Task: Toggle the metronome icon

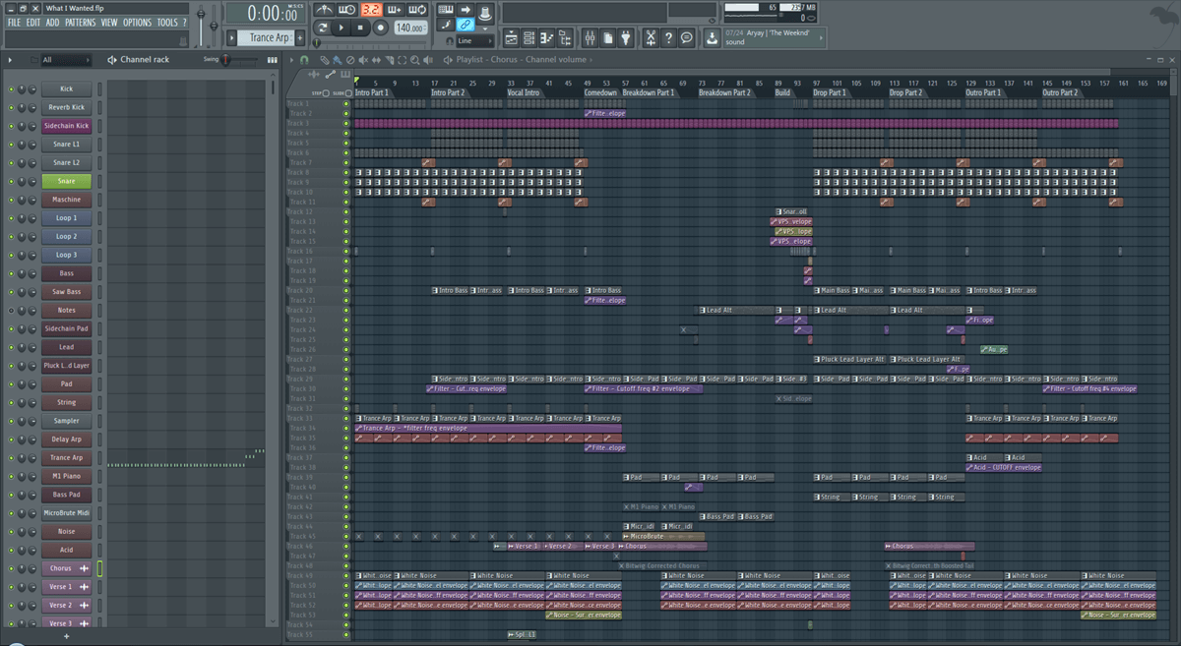Action: pos(324,10)
